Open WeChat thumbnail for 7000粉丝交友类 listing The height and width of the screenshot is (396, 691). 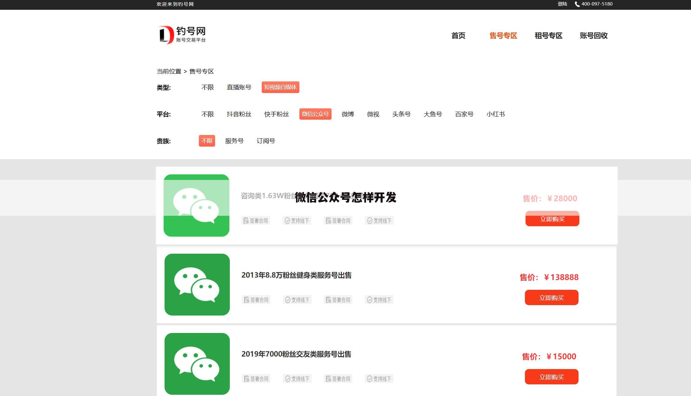[x=197, y=364]
